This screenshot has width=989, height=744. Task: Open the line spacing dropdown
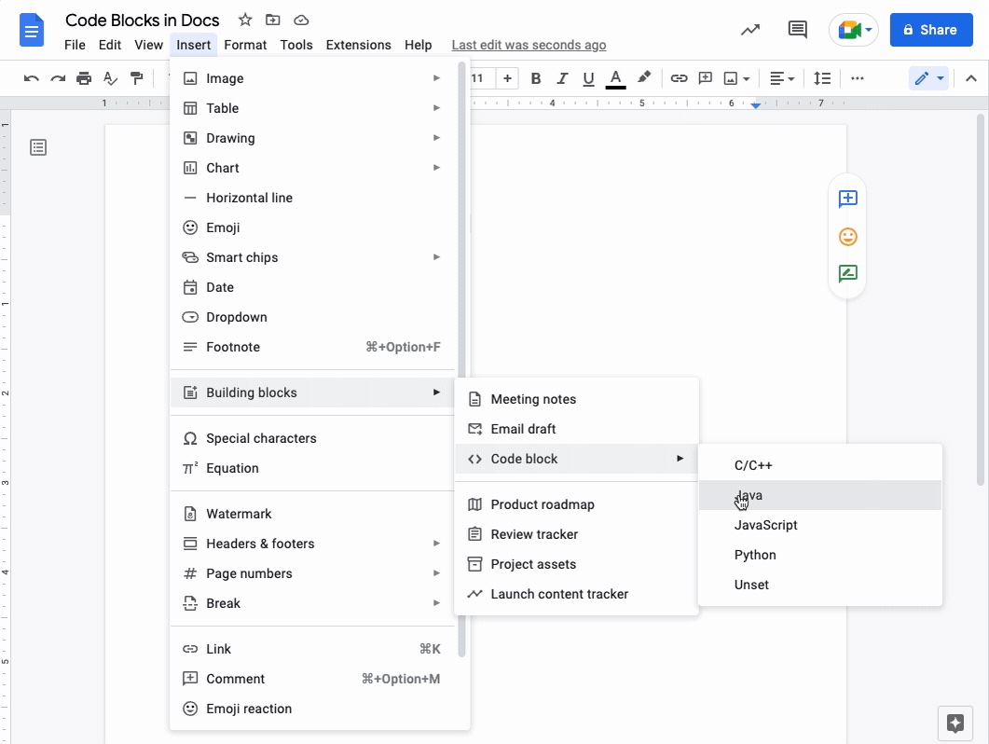pos(822,78)
